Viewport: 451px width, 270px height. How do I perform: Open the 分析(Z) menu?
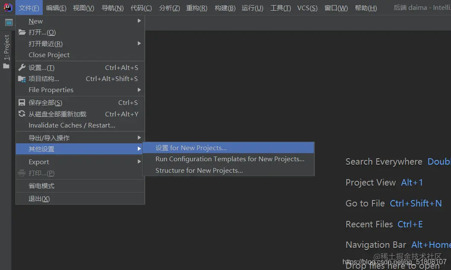[170, 8]
